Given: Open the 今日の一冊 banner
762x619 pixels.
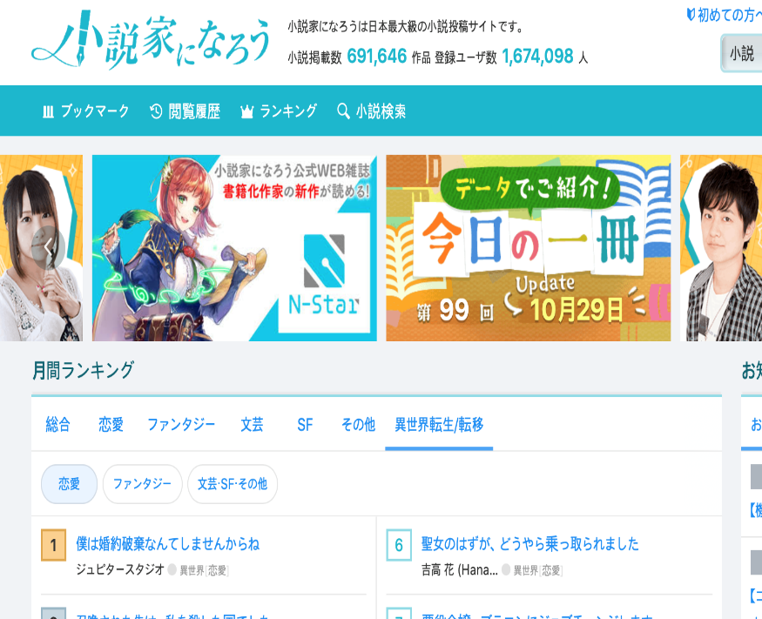Looking at the screenshot, I should [529, 248].
